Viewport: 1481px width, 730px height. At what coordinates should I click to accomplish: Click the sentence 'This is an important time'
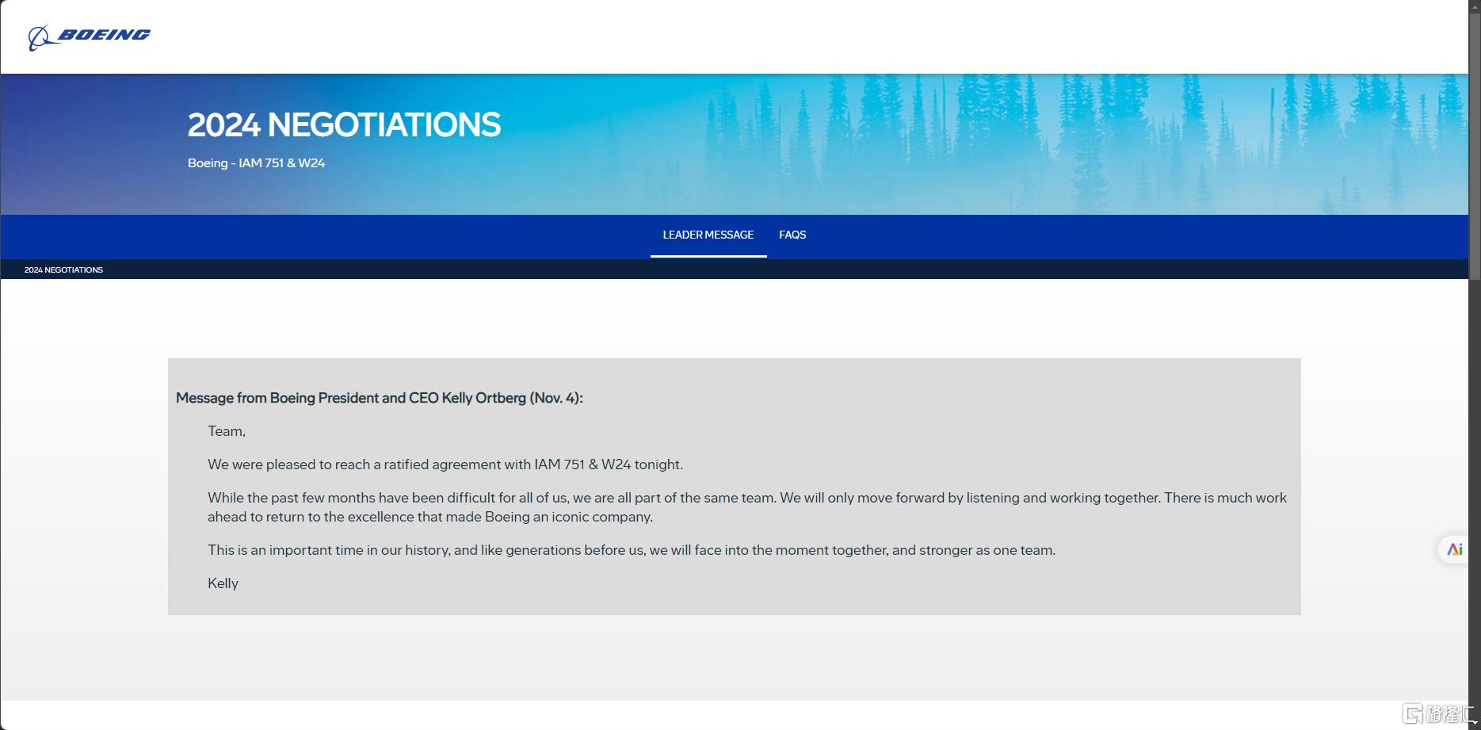[632, 551]
